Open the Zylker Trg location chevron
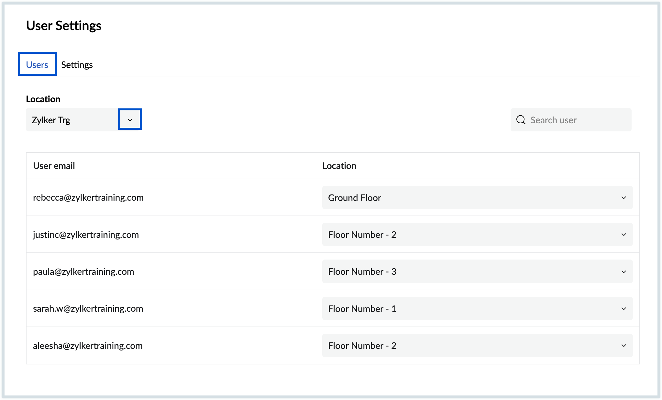Image resolution: width=662 pixels, height=400 pixels. click(x=130, y=120)
